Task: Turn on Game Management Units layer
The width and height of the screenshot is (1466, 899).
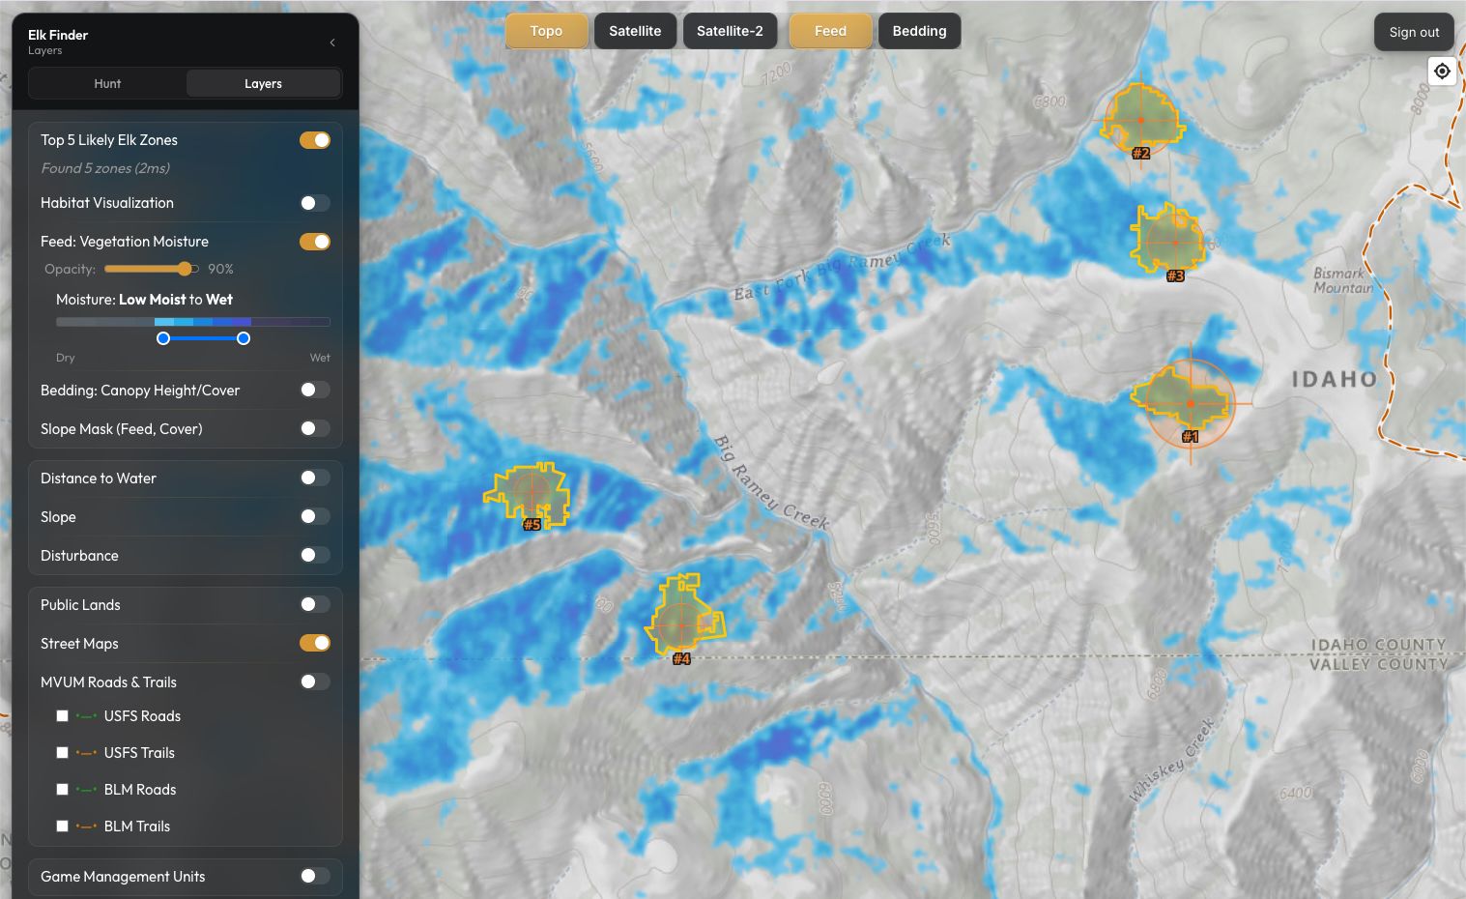Action: [x=315, y=876]
